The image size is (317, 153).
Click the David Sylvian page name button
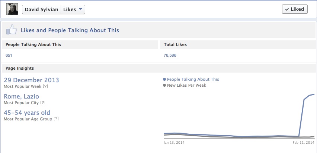click(41, 9)
